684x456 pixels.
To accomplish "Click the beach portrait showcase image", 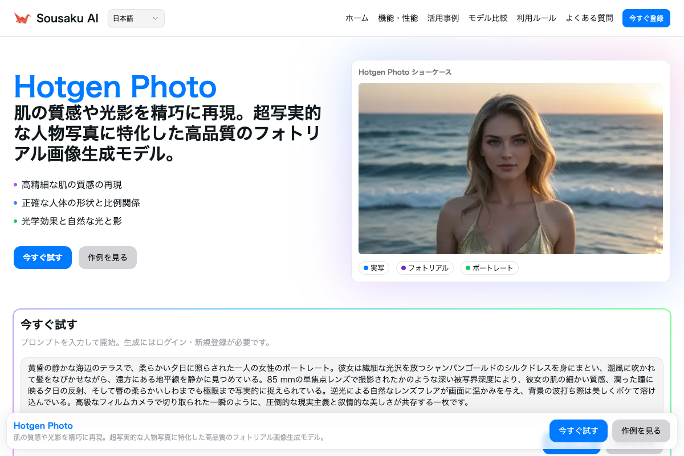I will [x=510, y=169].
